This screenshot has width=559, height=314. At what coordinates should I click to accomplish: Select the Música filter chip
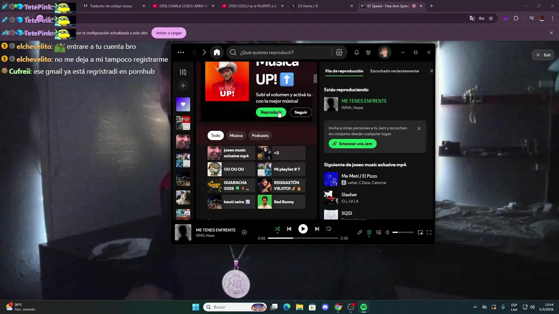[236, 136]
